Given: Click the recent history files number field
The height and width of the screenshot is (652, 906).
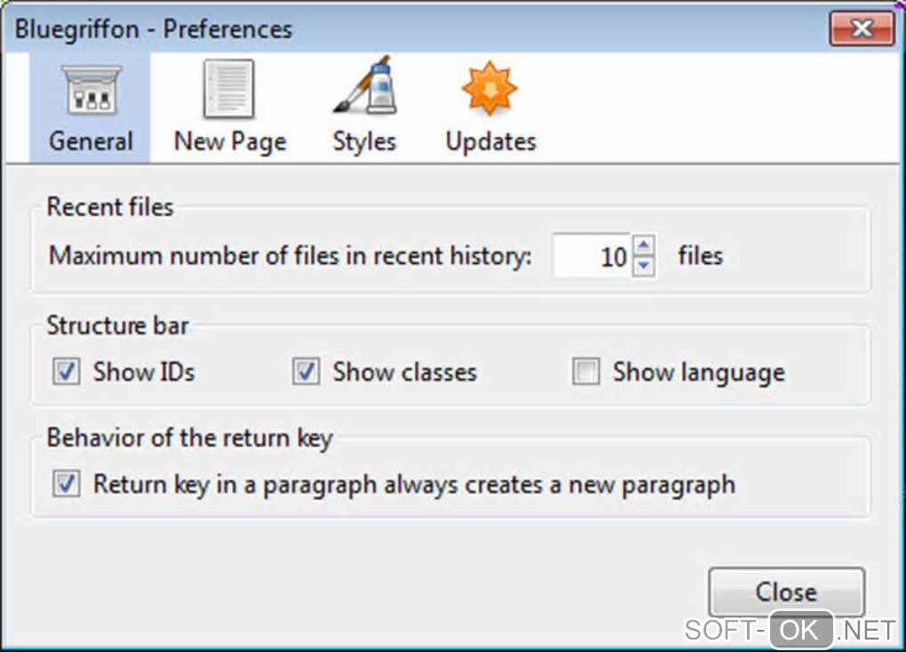Looking at the screenshot, I should (x=592, y=257).
